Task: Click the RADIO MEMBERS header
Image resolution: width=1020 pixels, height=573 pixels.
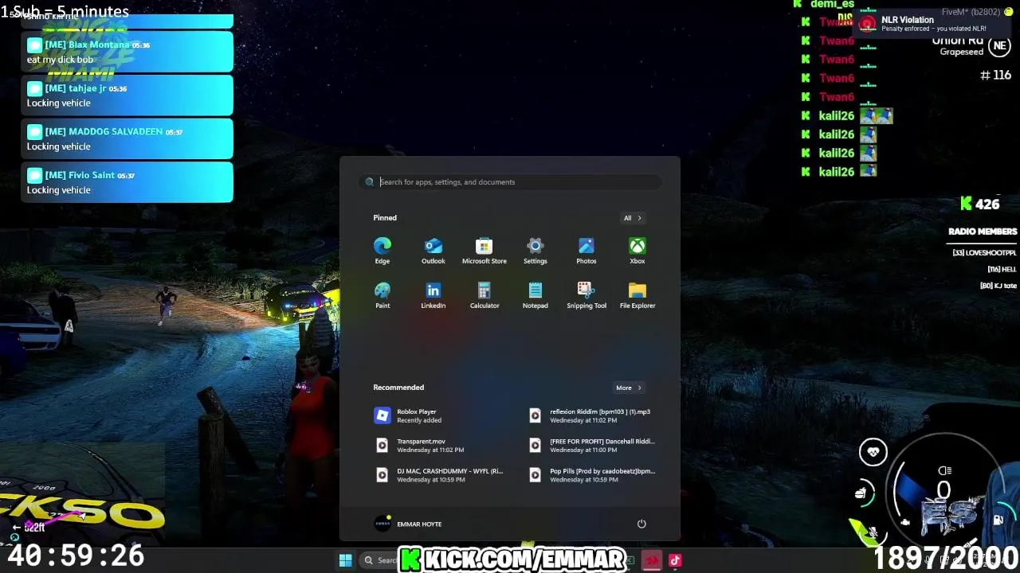Action: (983, 232)
